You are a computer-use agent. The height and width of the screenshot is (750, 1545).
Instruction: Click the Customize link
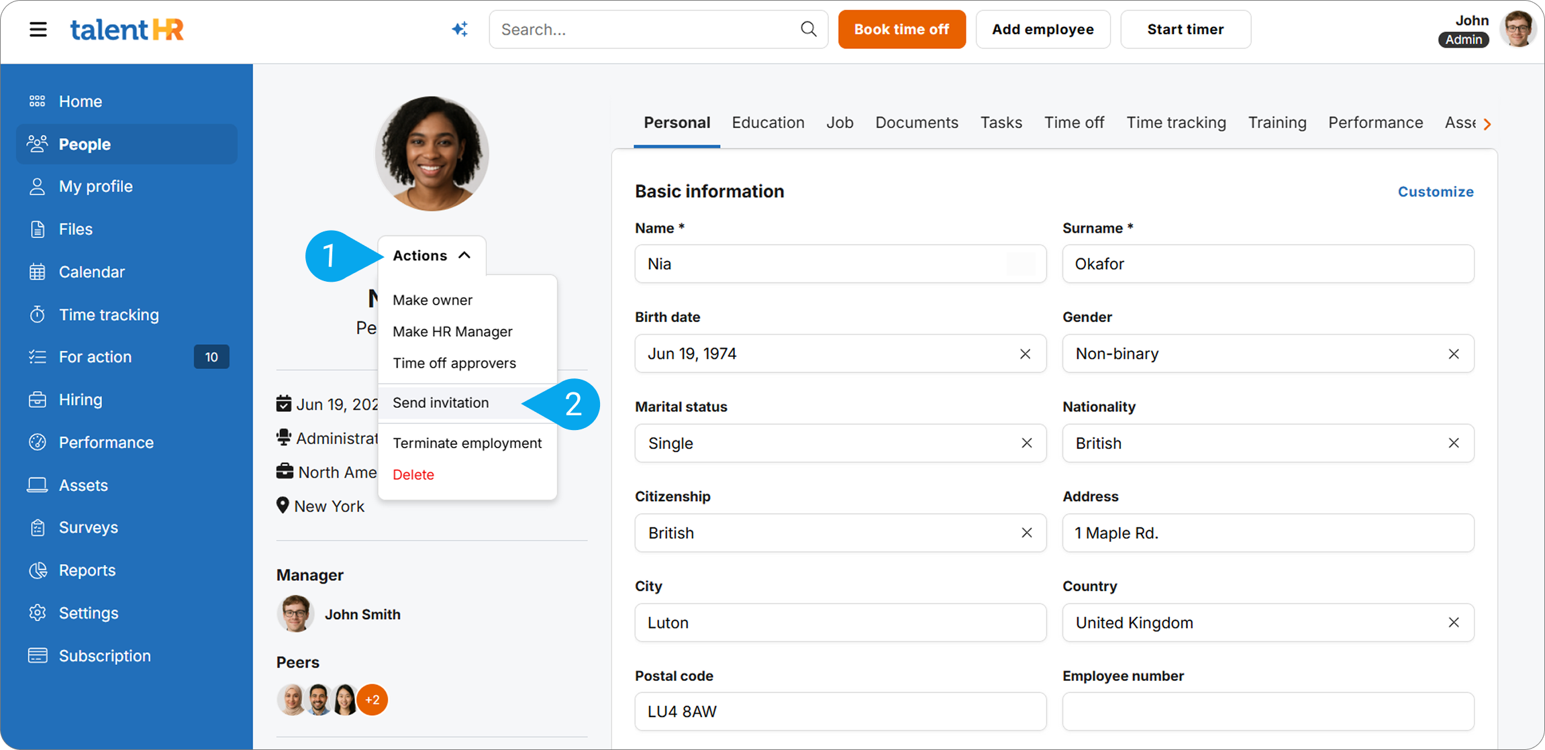[x=1435, y=192]
